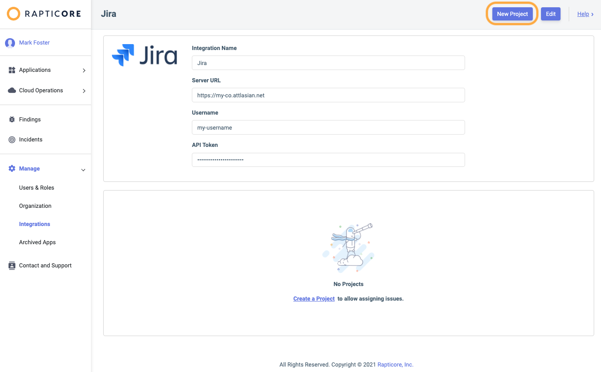This screenshot has height=372, width=601.
Task: Click the Contact and Support card icon
Action: click(x=12, y=266)
